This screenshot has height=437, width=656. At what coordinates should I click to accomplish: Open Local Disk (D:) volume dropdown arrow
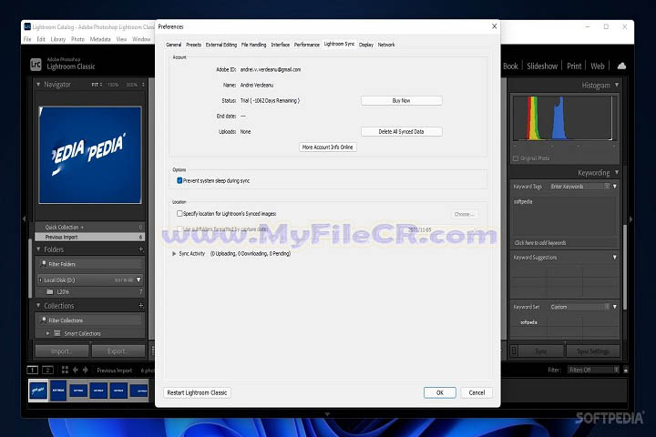(x=138, y=279)
